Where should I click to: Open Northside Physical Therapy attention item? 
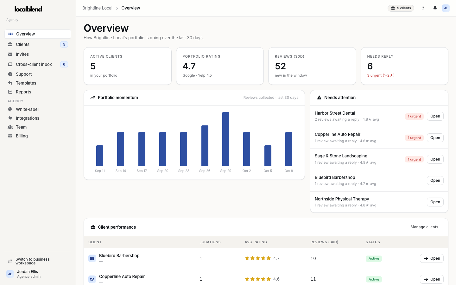tap(435, 202)
